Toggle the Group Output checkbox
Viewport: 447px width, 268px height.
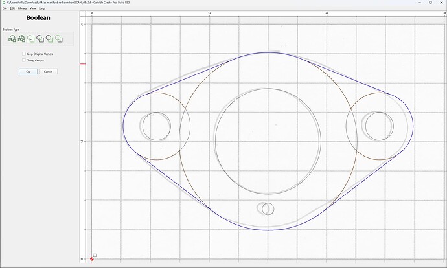click(x=24, y=60)
